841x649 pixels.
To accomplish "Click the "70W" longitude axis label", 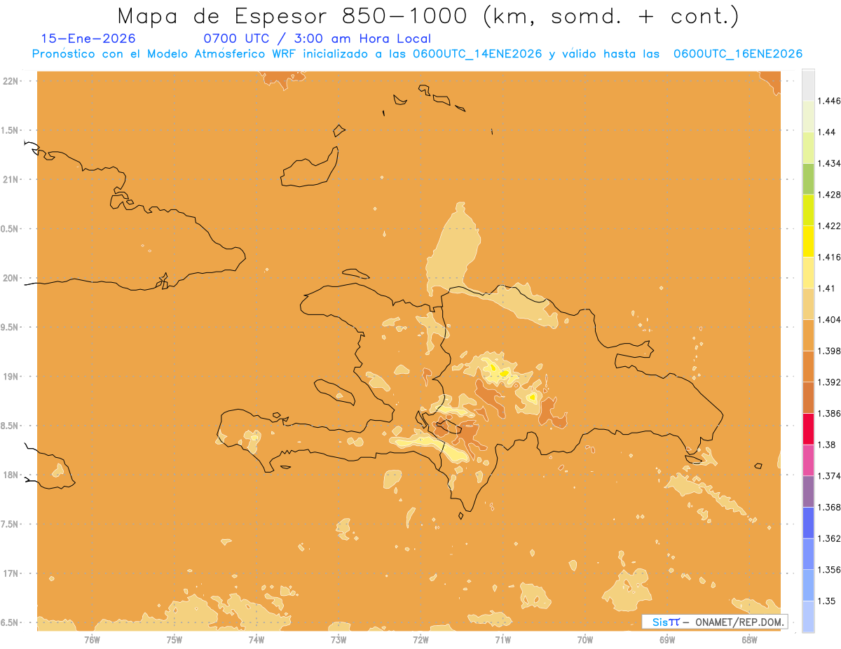I will click(585, 639).
